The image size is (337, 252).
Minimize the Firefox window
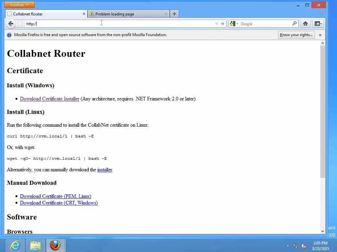(298, 5)
